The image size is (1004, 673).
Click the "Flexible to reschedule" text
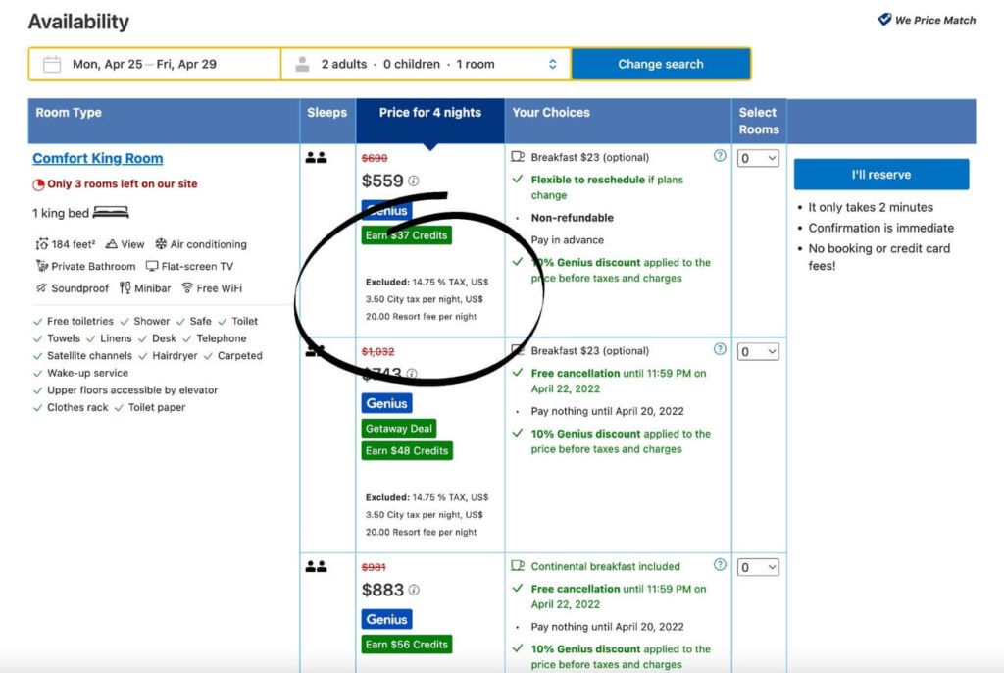pos(588,180)
